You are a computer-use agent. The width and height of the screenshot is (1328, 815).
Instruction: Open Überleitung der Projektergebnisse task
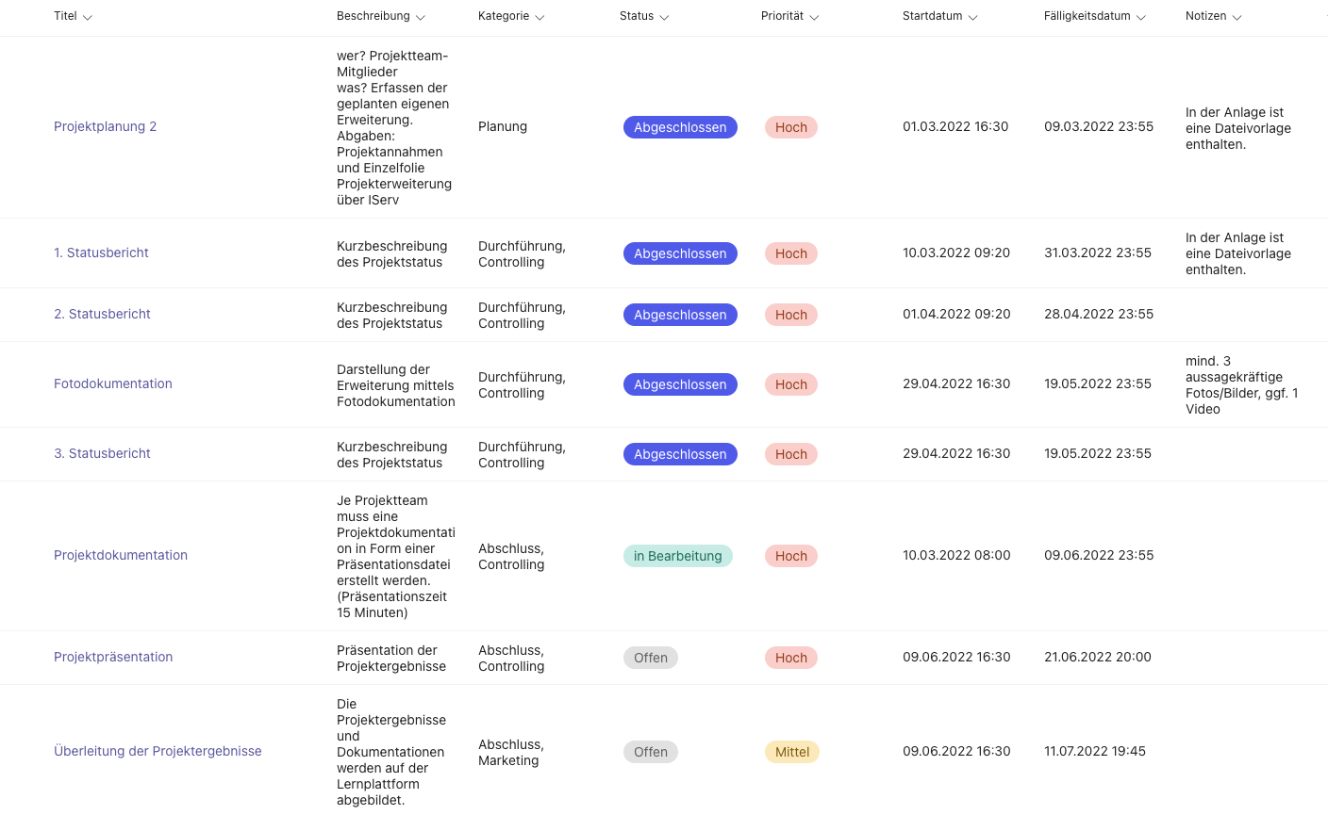click(x=158, y=751)
